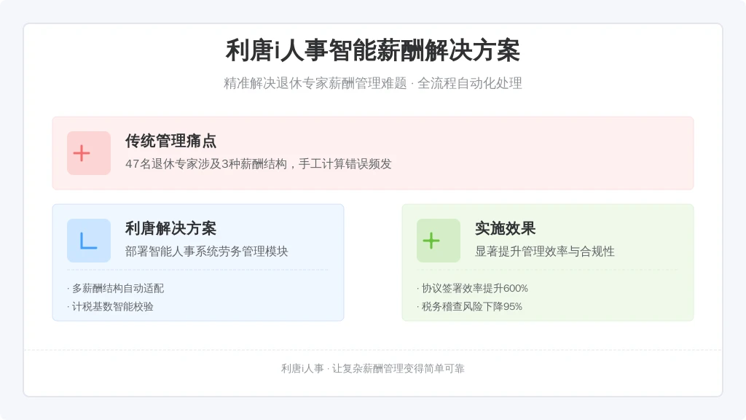Screen dimensions: 746x420
Task: Select the heading 利唐解决方案
Action: [170, 228]
